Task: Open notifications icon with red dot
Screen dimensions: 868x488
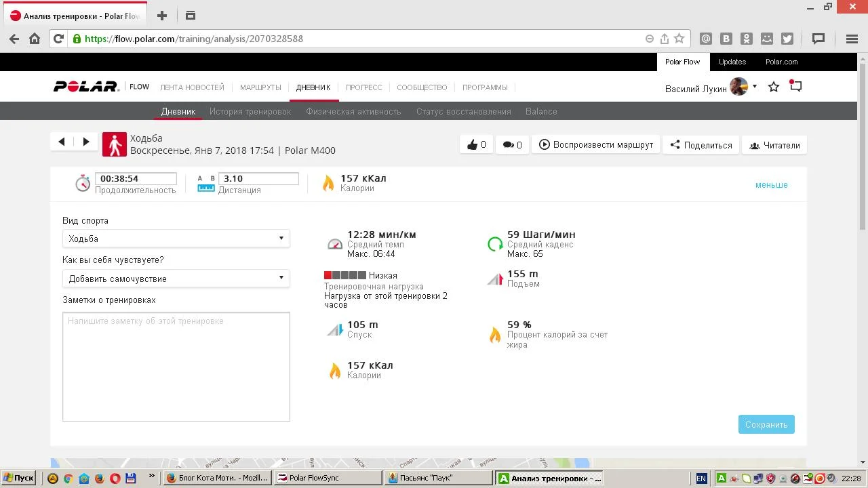Action: click(x=796, y=87)
